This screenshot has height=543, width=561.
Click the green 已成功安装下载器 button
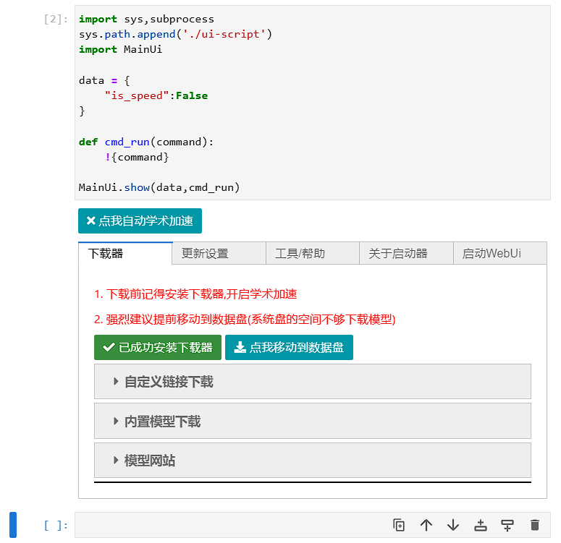pyautogui.click(x=158, y=348)
